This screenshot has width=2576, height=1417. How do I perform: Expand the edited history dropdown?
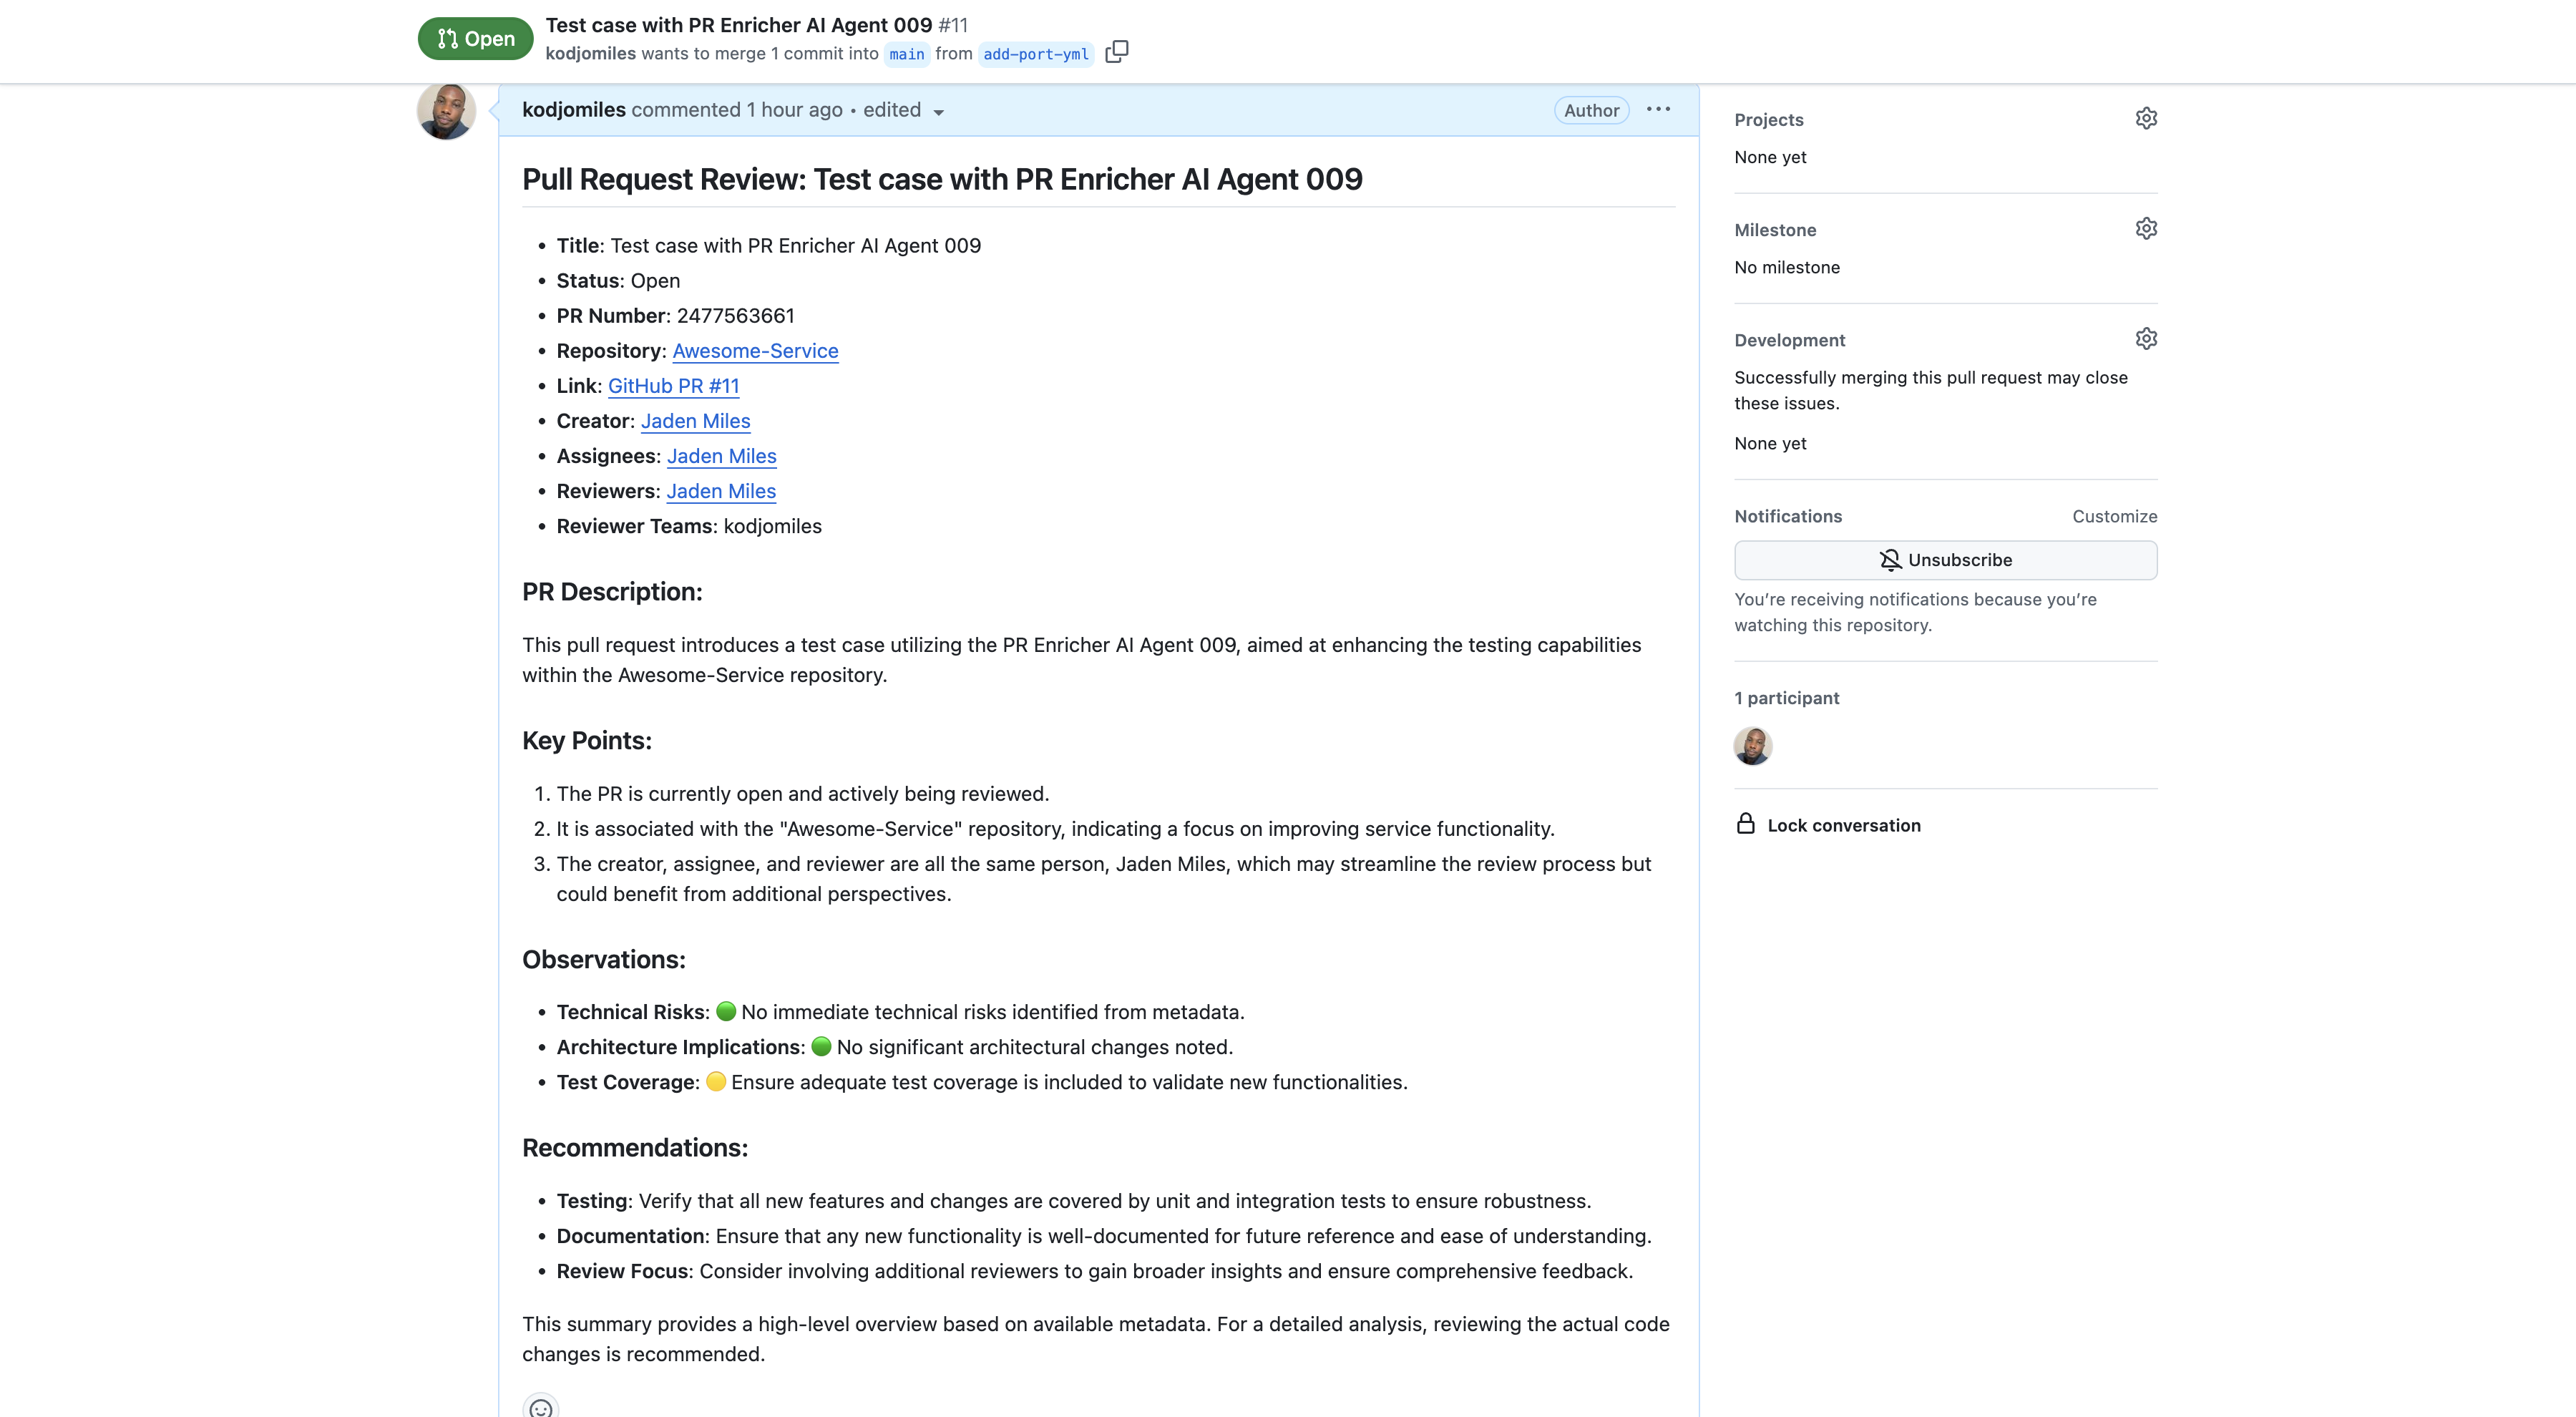[x=938, y=113]
